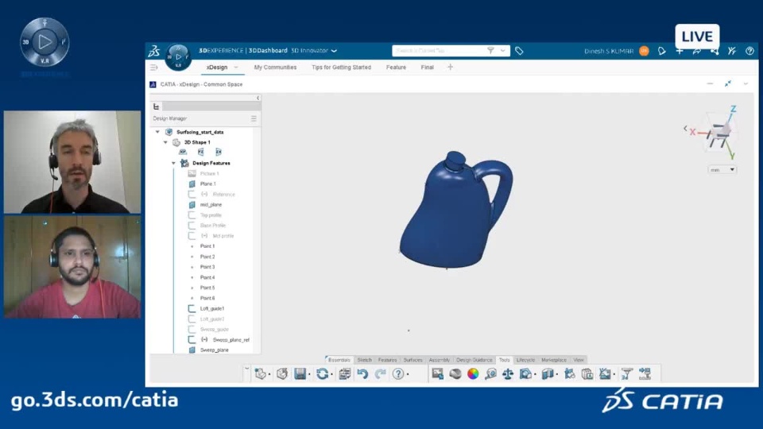Click the rightmost export icon in the toolbar
The height and width of the screenshot is (429, 763).
coord(645,373)
